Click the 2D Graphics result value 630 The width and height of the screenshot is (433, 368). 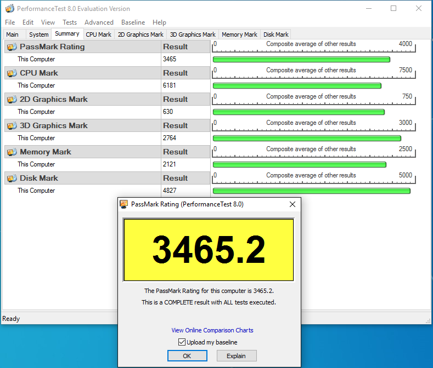[168, 112]
